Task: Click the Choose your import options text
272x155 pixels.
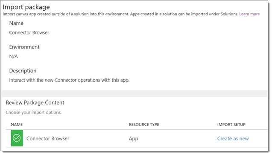Action: pyautogui.click(x=34, y=112)
